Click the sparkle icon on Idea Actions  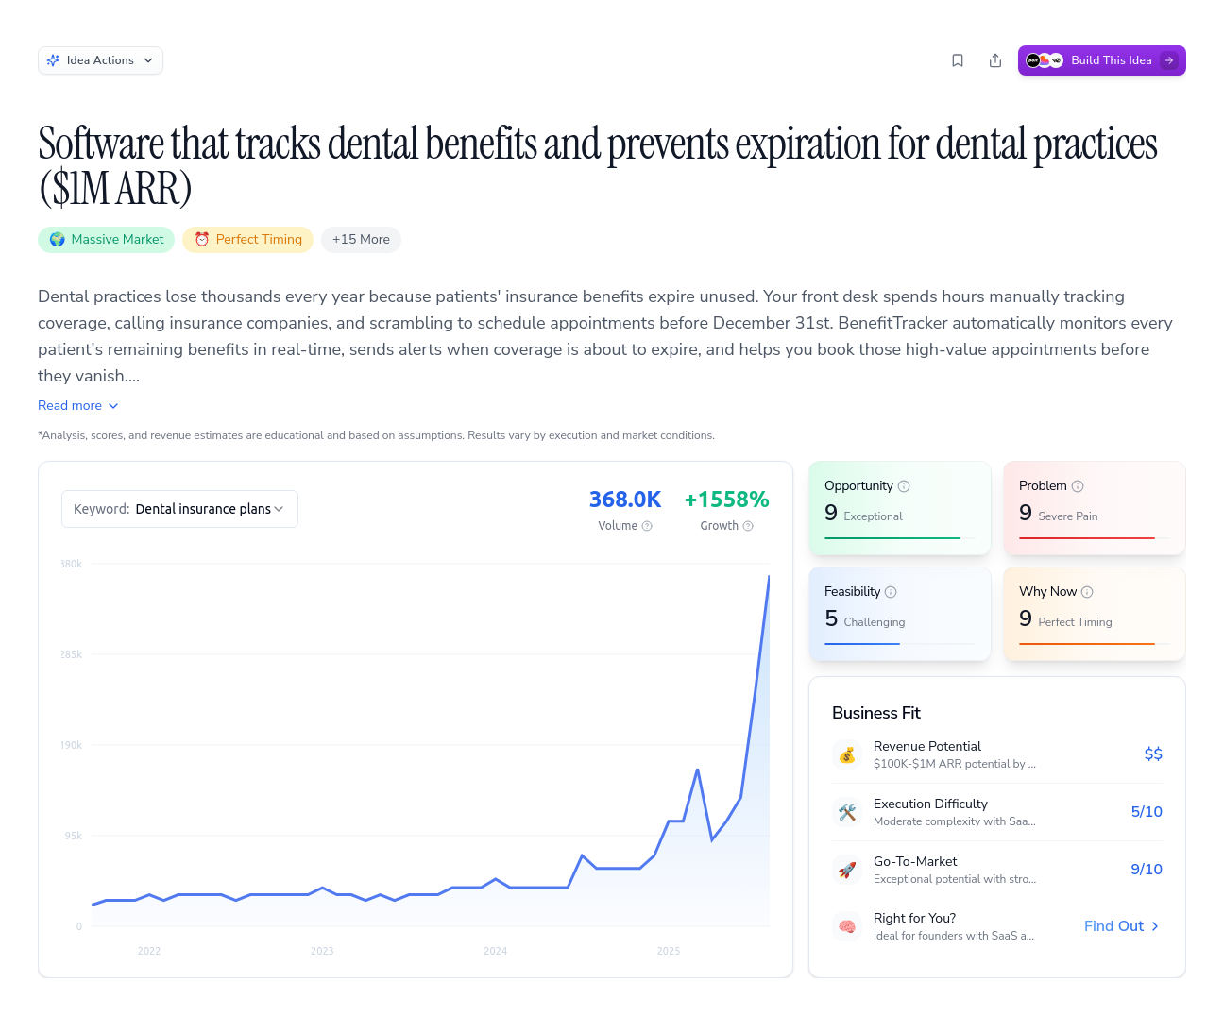click(x=54, y=59)
